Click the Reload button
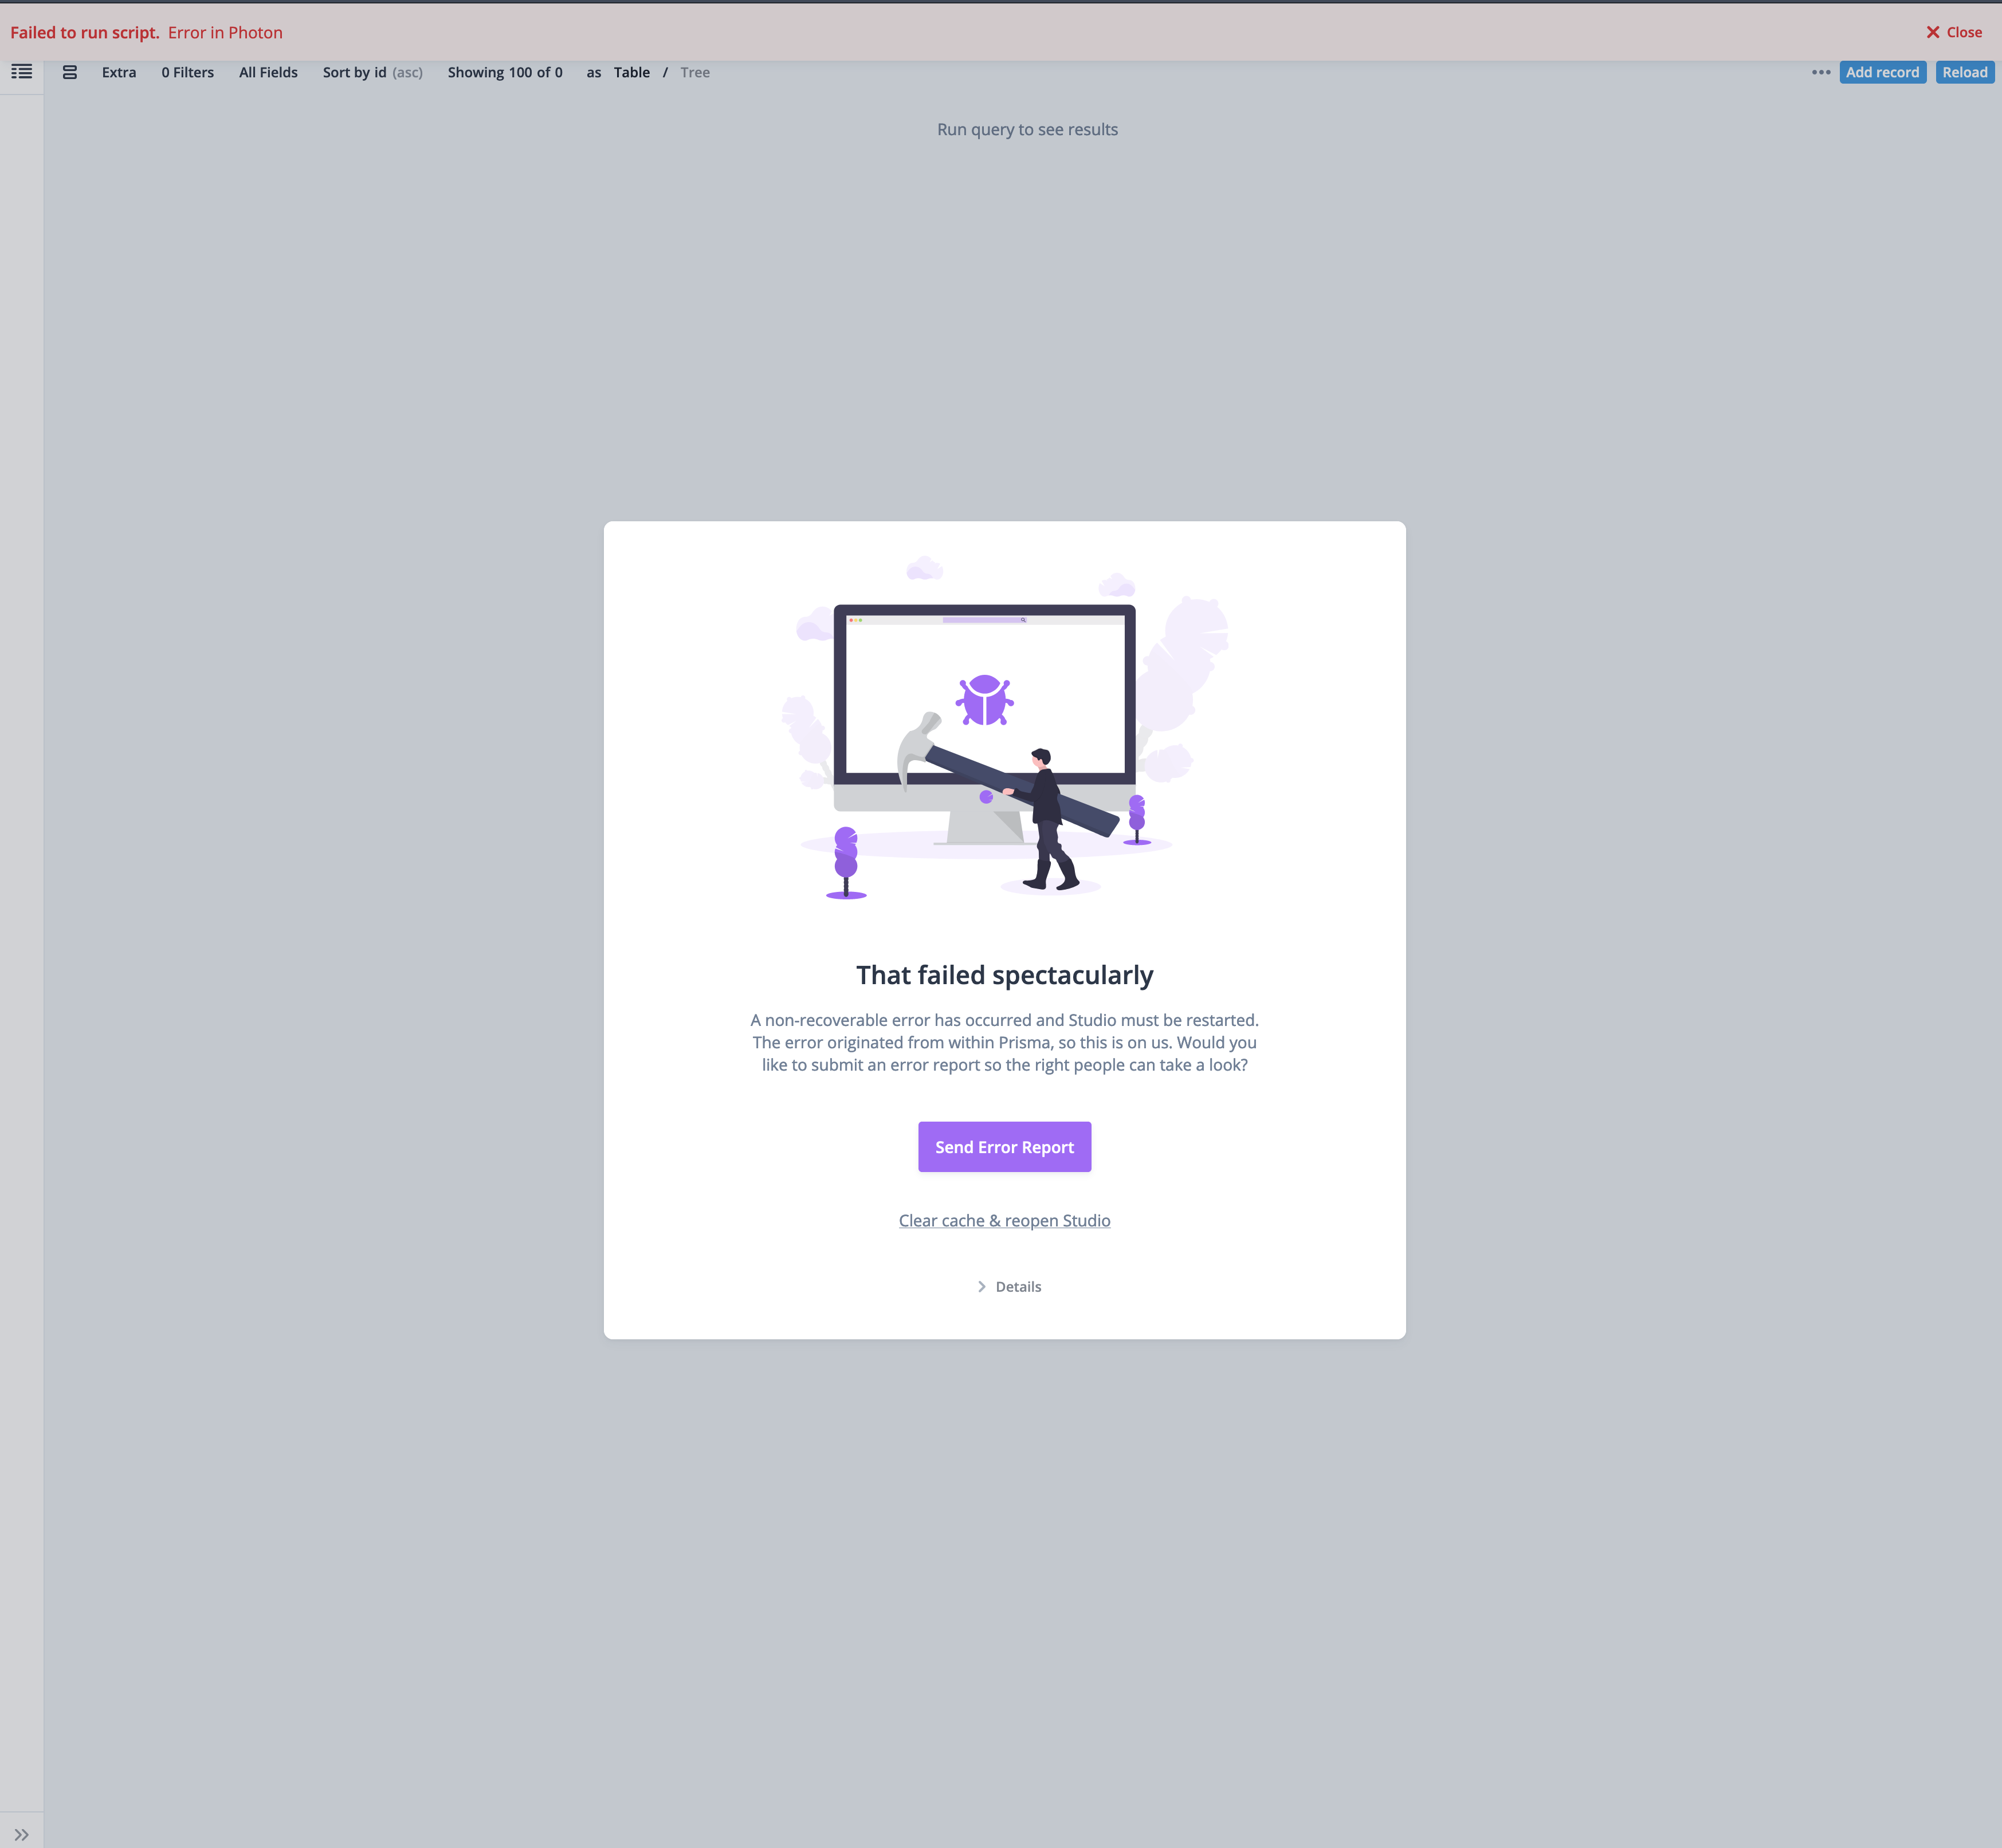Image resolution: width=2002 pixels, height=1848 pixels. [x=1964, y=71]
